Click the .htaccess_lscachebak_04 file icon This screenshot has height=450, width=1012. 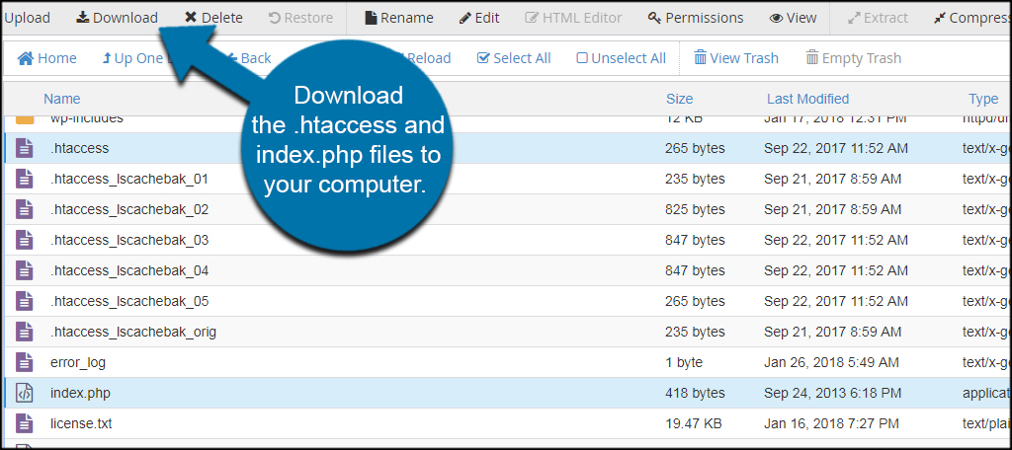(25, 270)
